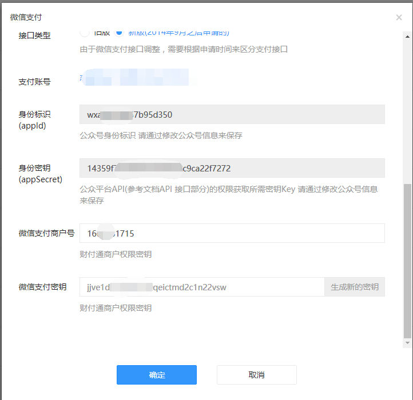Click the 接口类型 label
This screenshot has height=400, width=413.
(34, 35)
